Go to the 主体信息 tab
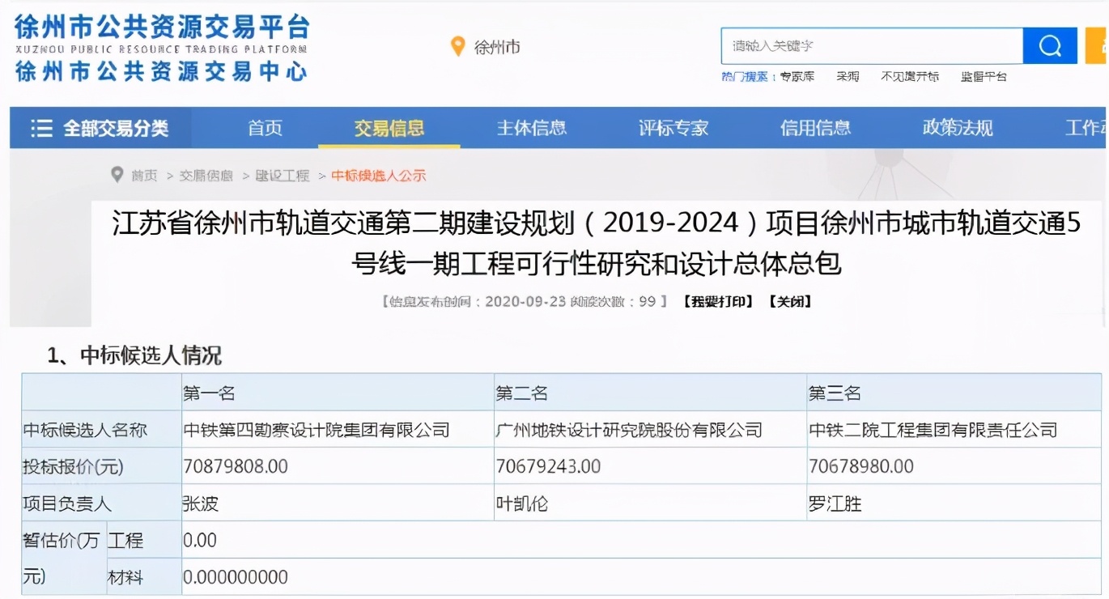Screen dimensions: 1109x599 [531, 128]
